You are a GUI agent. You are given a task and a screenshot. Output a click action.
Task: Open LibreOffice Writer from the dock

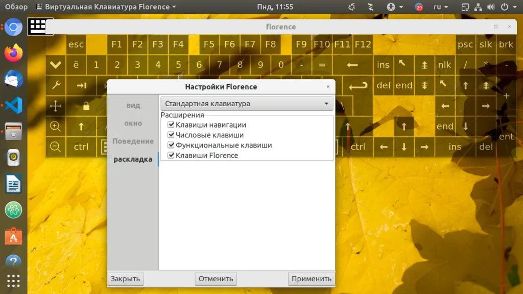pos(13,184)
